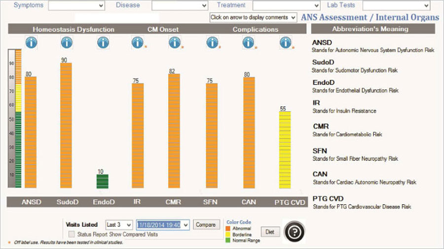The width and height of the screenshot is (444, 249).
Task: Expand the display comments dropdown
Action: tap(253, 18)
